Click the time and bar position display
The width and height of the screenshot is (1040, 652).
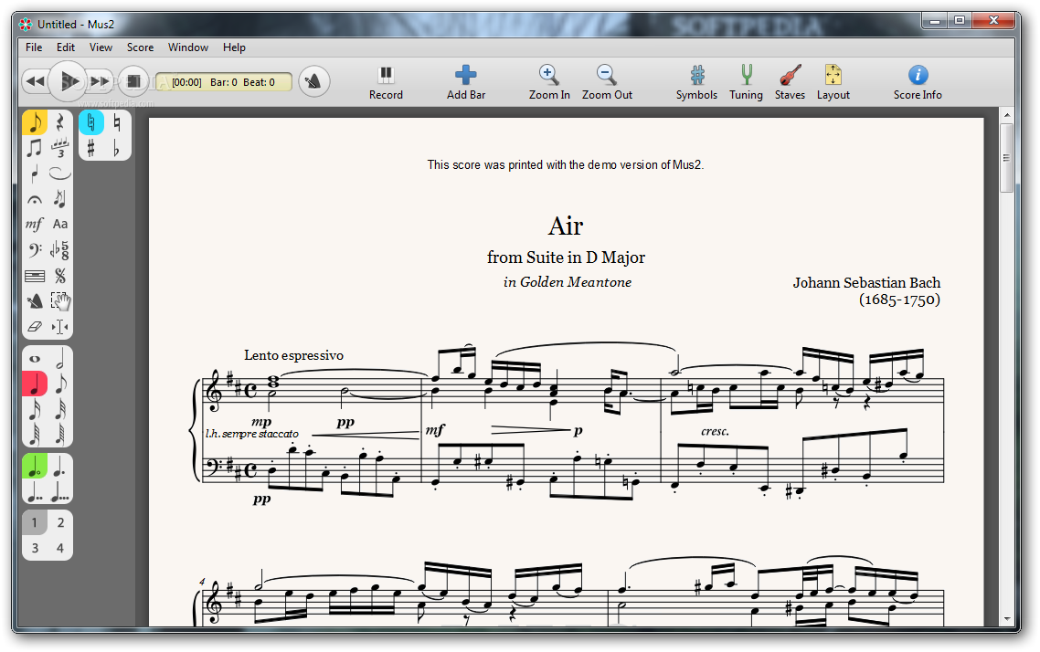pyautogui.click(x=224, y=82)
